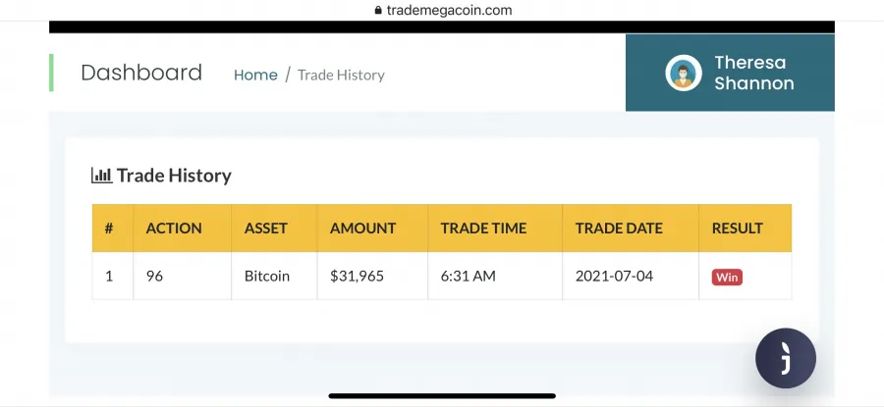Viewport: 884px width, 407px height.
Task: Click the 2021-07-04 trade date cell
Action: (631, 276)
